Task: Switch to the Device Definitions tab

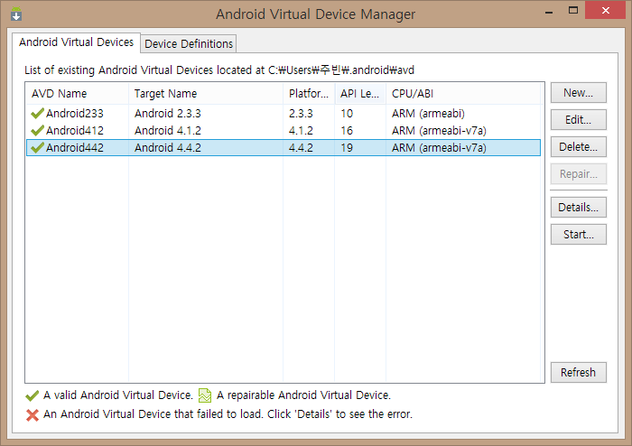Action: [189, 43]
